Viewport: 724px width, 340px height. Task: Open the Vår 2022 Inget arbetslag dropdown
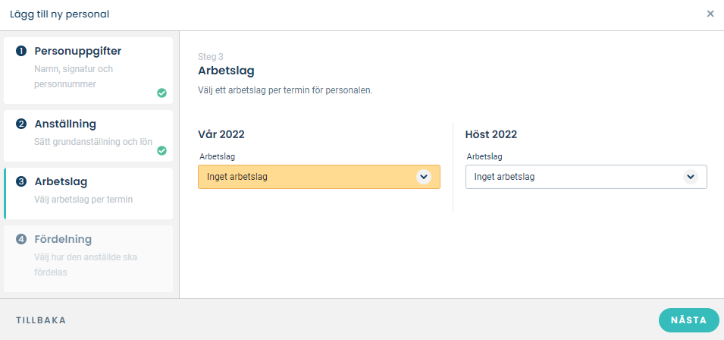point(319,177)
